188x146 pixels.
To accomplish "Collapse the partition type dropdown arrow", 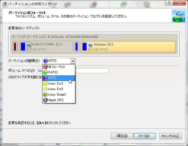I will 73,61.
